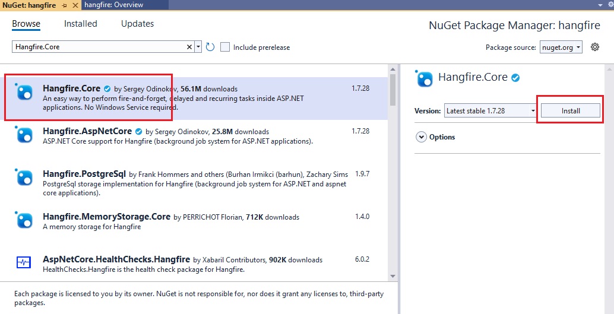Click version 1.9.7 of Hangfire.PostgreSql

[x=362, y=174]
